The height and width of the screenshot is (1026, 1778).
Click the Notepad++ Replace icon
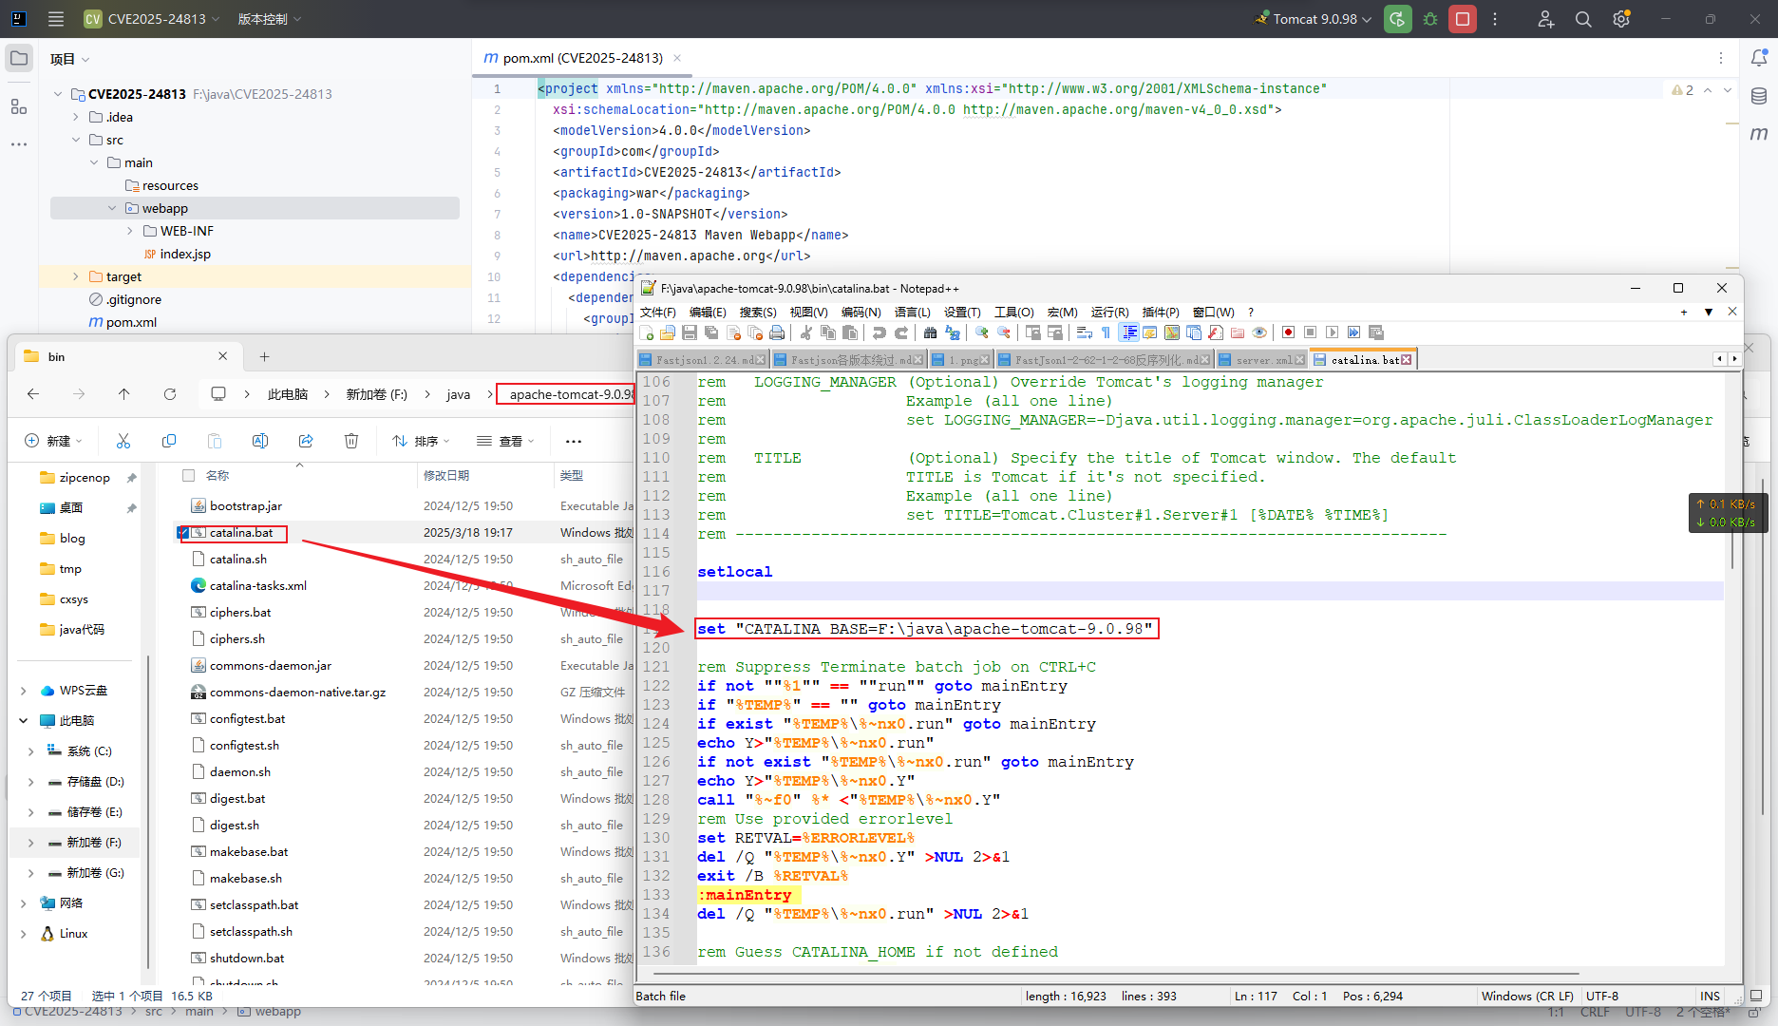952,332
